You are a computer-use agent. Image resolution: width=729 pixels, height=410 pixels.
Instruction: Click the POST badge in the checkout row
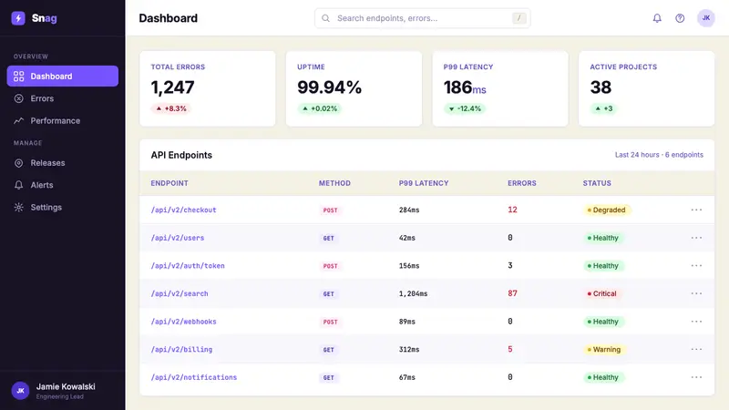click(x=330, y=210)
